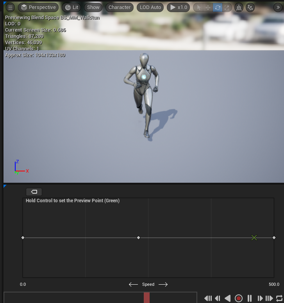This screenshot has width=284, height=303.
Task: Select the Translate move tool
Action: (208, 7)
